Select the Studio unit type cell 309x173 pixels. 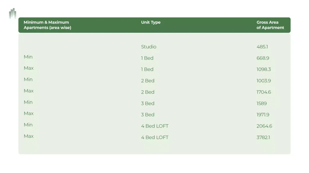coord(148,47)
